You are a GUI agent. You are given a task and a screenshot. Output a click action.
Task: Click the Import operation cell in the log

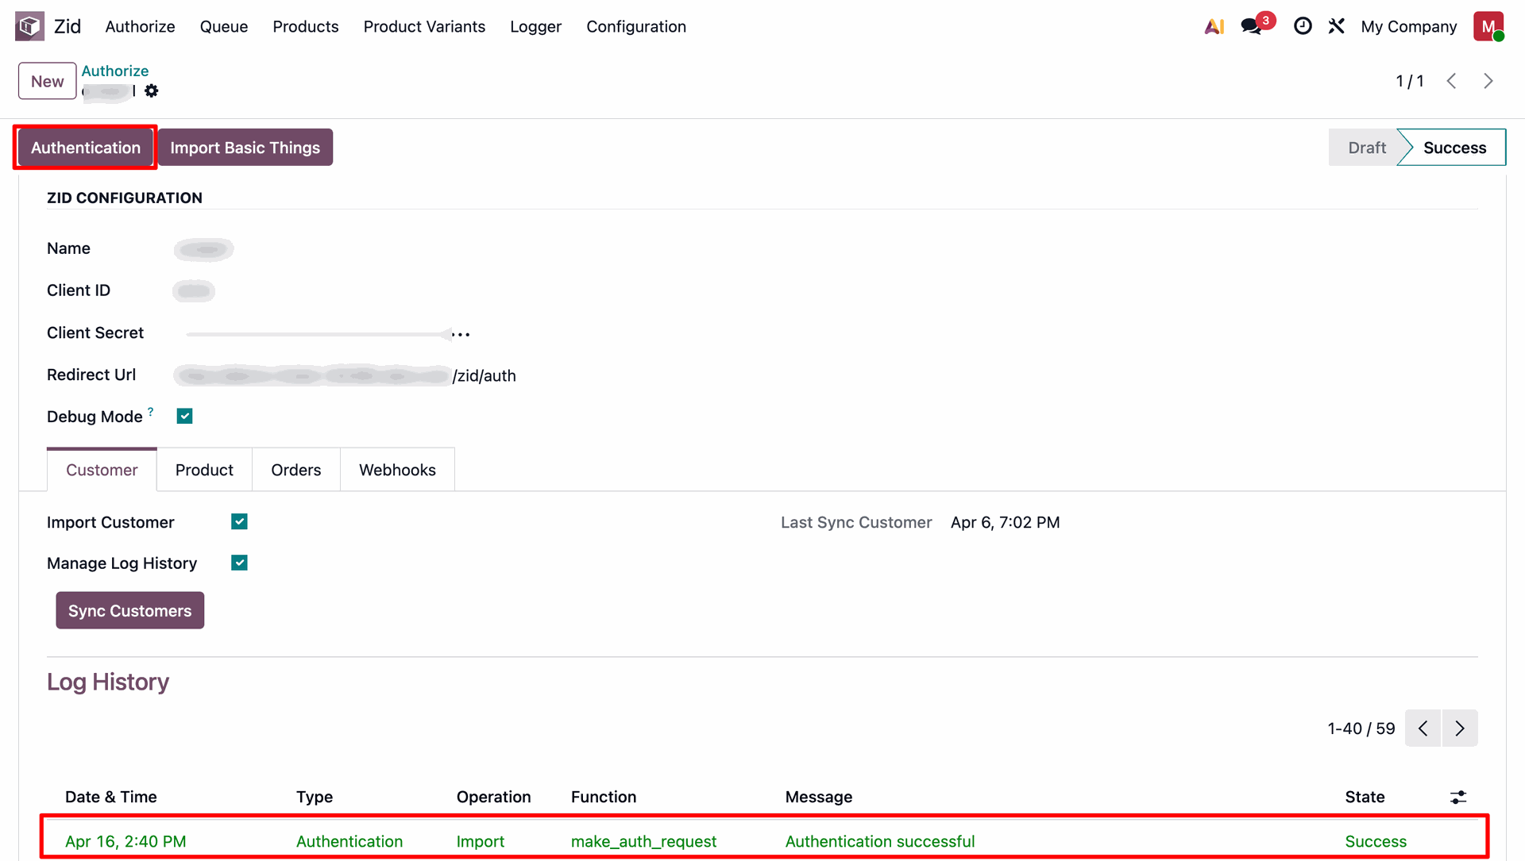coord(481,841)
